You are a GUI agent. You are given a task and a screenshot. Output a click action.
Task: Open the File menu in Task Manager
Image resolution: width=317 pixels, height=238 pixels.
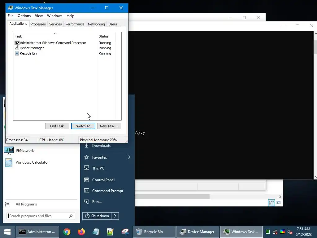click(x=11, y=16)
